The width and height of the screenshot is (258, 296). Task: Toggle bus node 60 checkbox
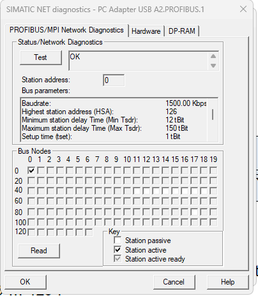31,201
